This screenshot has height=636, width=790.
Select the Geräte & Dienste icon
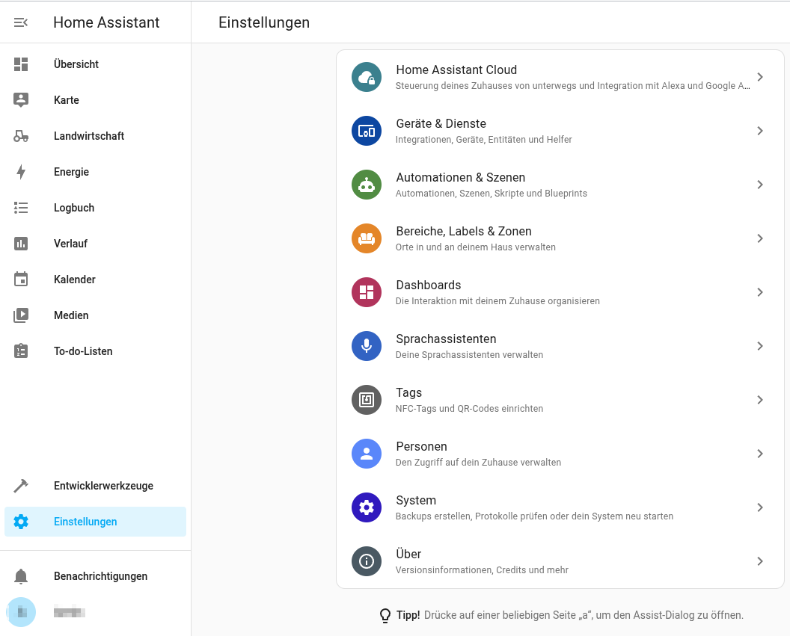point(366,131)
